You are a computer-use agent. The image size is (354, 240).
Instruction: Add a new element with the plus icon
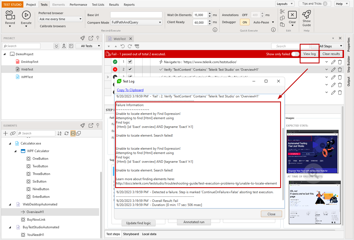(x=5, y=133)
